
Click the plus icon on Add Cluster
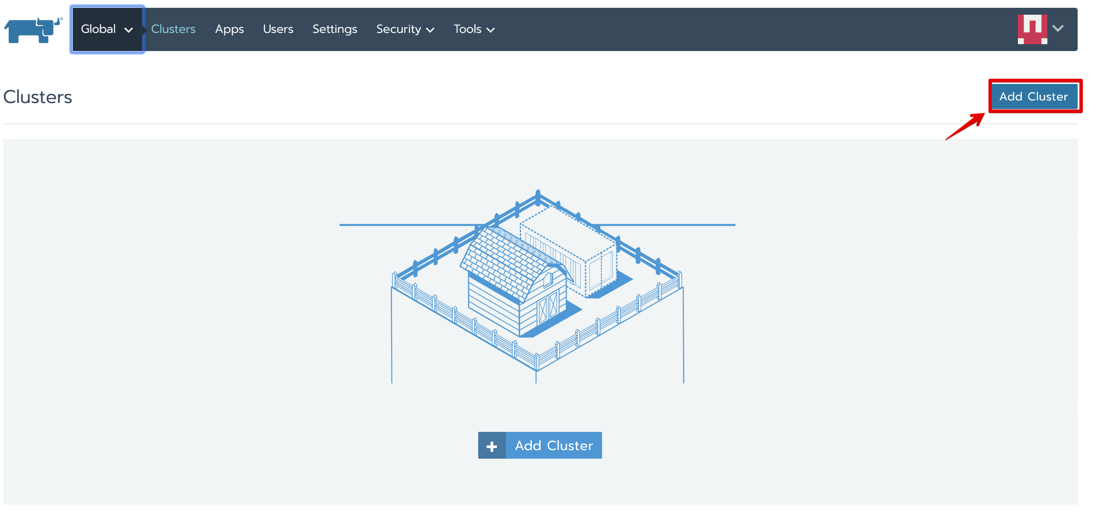tap(492, 446)
